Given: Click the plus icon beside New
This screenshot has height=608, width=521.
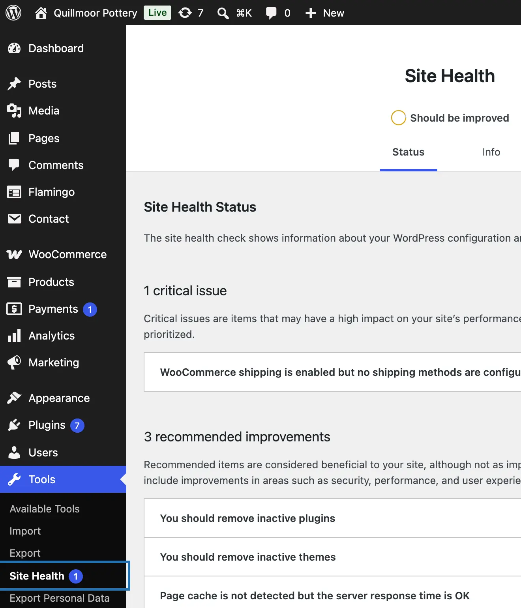Looking at the screenshot, I should 311,13.
